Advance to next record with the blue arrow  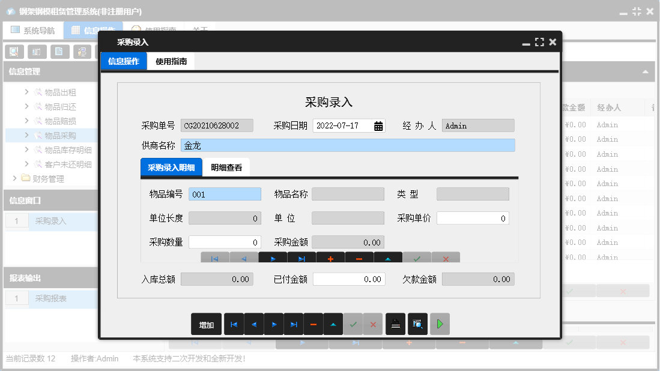click(273, 324)
